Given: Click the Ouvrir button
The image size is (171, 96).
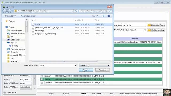Looking at the screenshot, I should pos(86,70).
